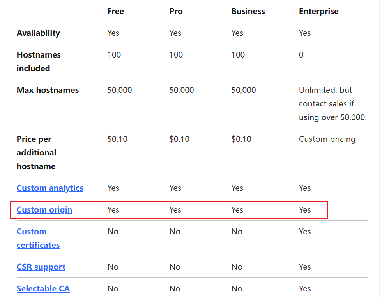Click the Enterprise Custom pricing cell
Screen dimensions: 380x298
point(327,139)
